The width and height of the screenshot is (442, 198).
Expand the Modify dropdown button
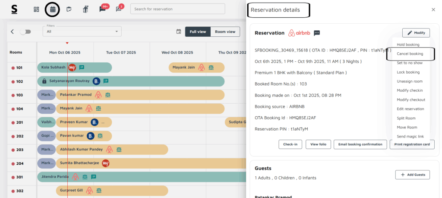coord(416,33)
